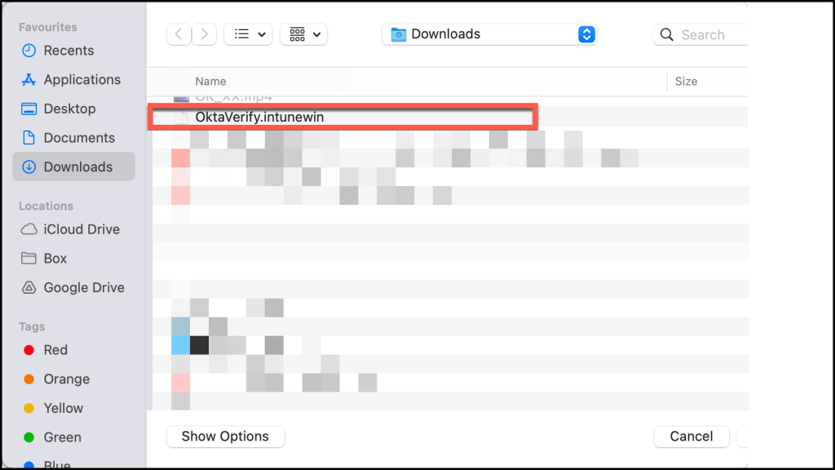
Task: Click the forward navigation arrow
Action: point(204,34)
